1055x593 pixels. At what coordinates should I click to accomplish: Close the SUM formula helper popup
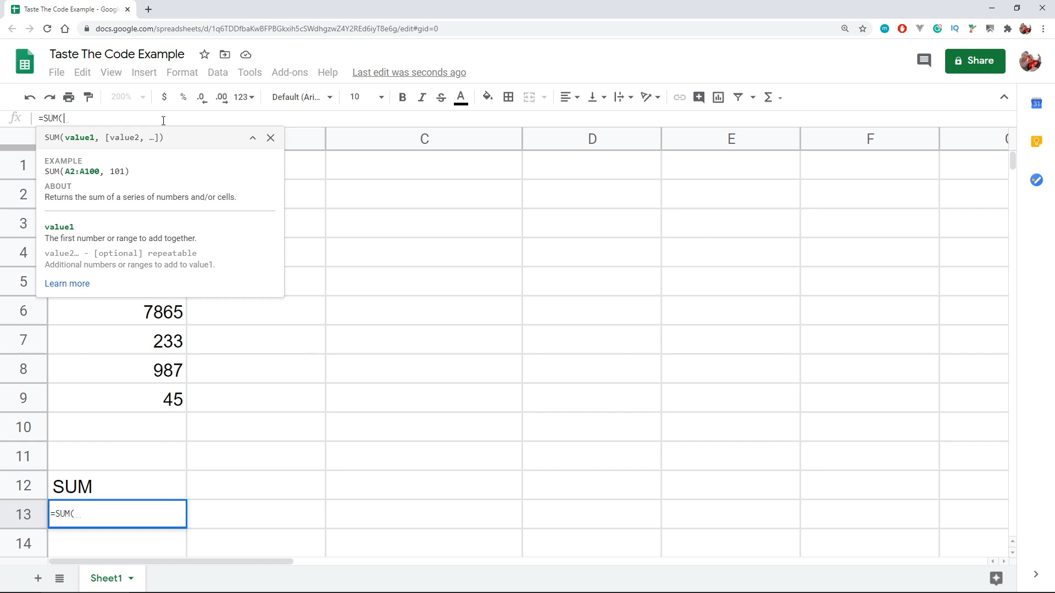(x=271, y=138)
